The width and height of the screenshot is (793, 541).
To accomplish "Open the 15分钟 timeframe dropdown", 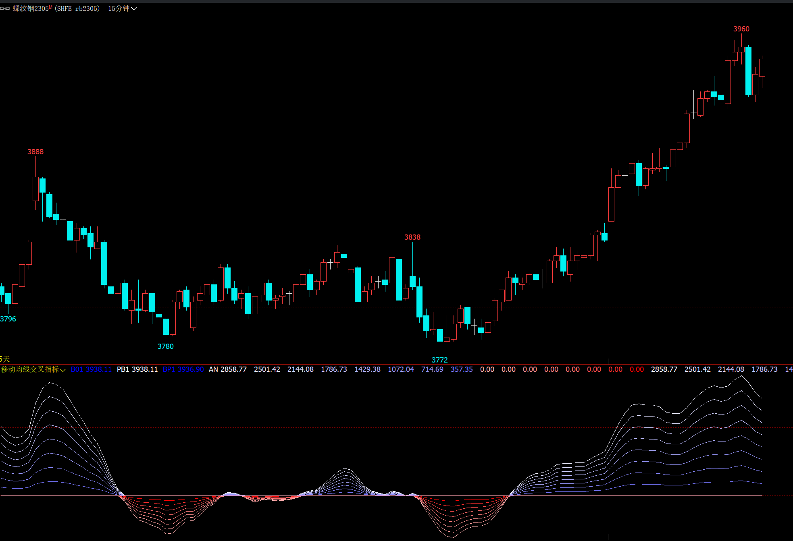I will [x=119, y=8].
